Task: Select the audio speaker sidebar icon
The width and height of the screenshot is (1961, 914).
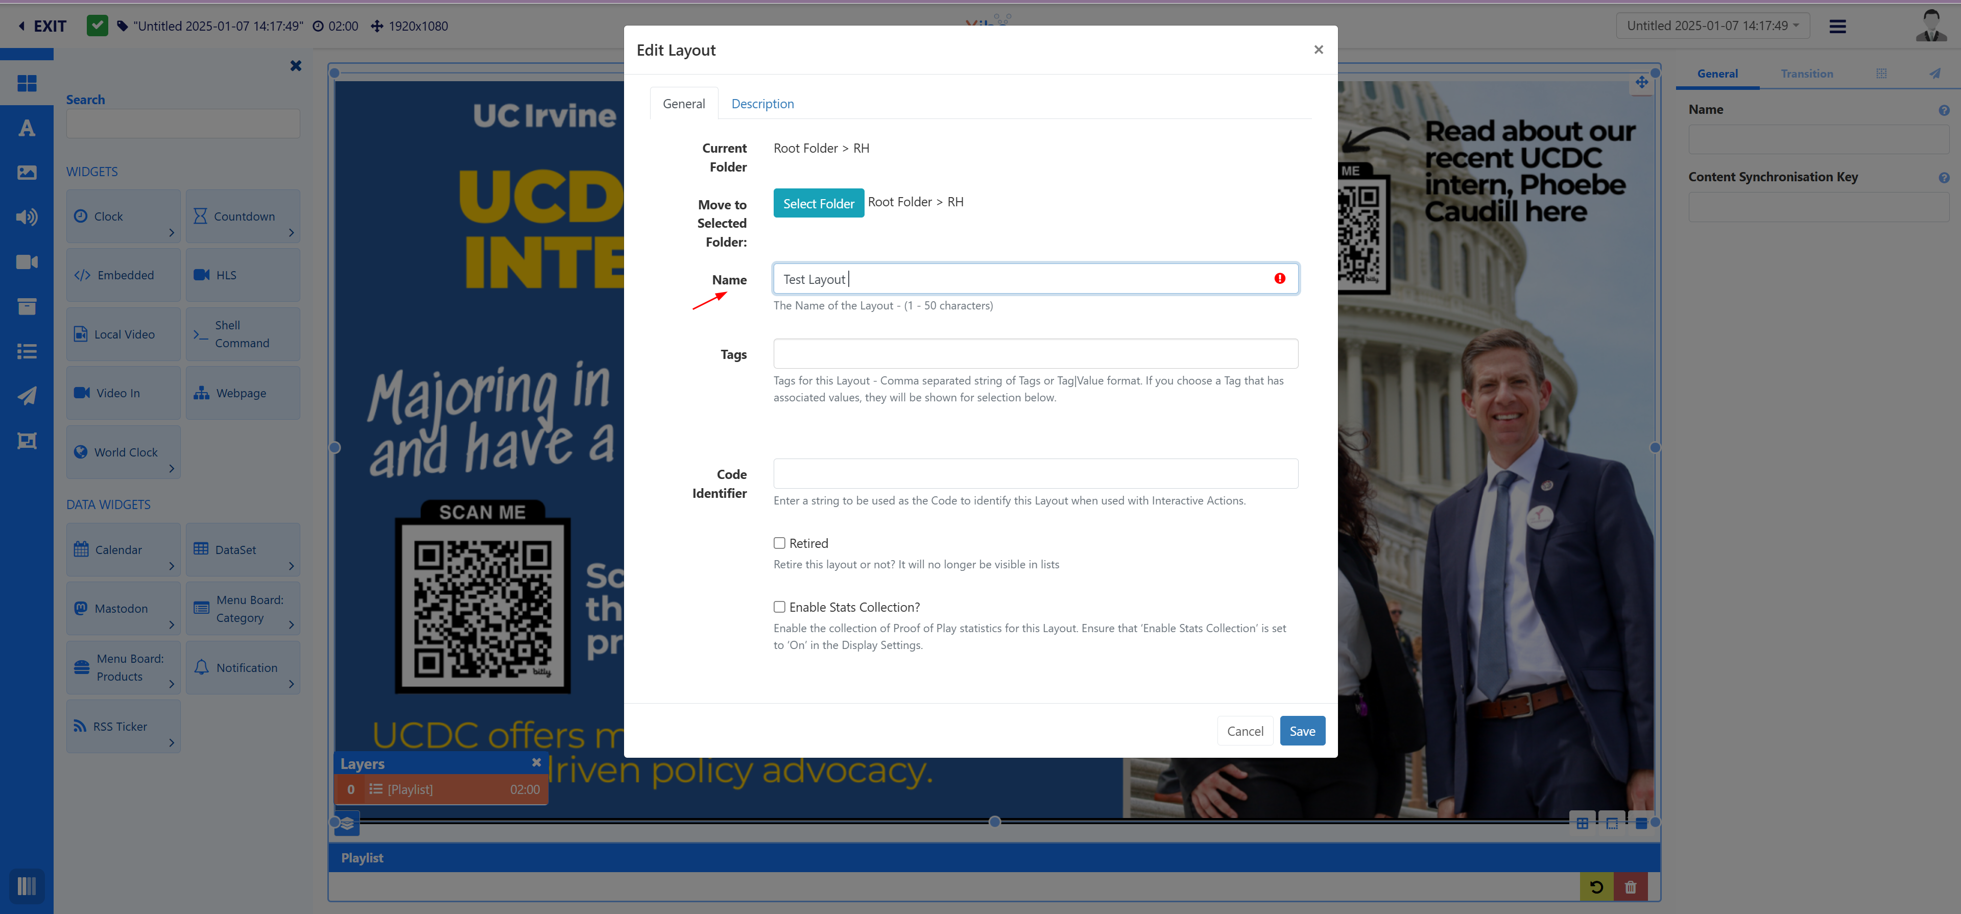Action: [x=27, y=218]
